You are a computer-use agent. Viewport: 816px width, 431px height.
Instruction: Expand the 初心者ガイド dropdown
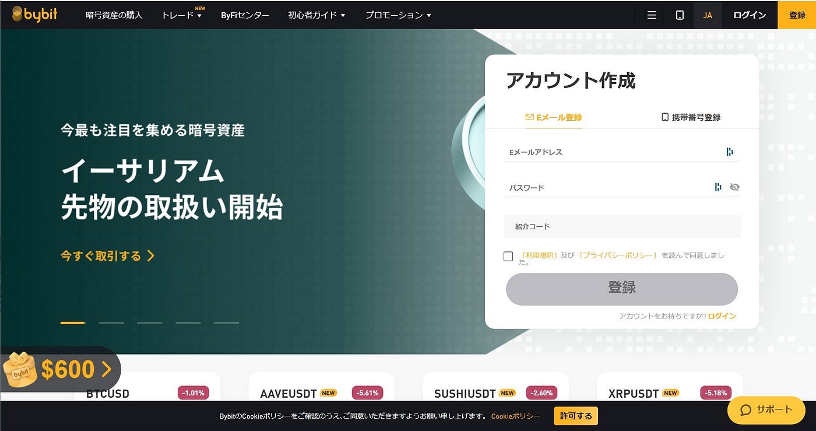[x=316, y=15]
